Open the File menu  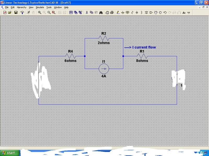tap(7, 8)
